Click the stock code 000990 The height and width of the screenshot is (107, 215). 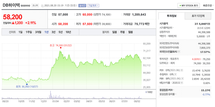pos(25,6)
